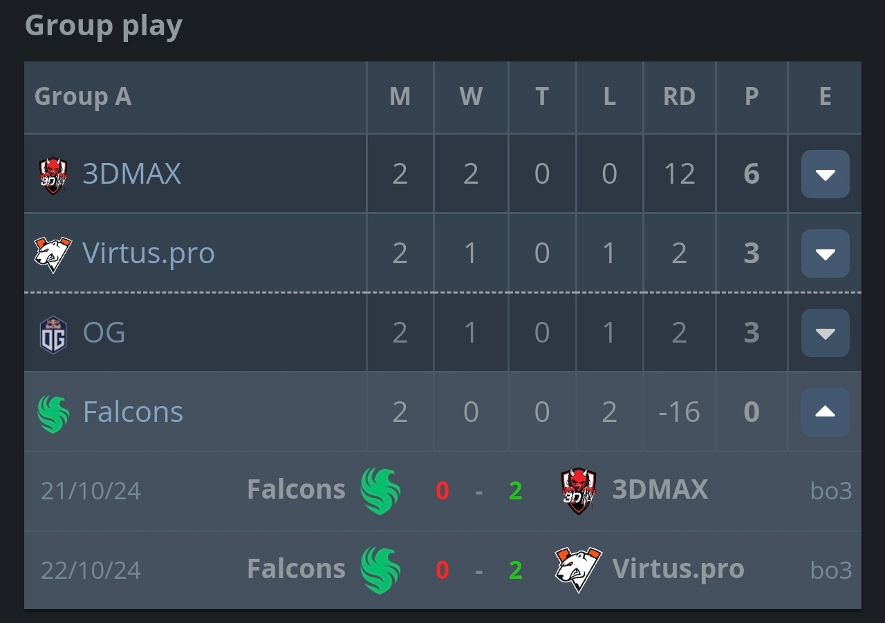Click Virtus.pro logo in the match row
Image resolution: width=885 pixels, height=623 pixels.
pyautogui.click(x=579, y=570)
